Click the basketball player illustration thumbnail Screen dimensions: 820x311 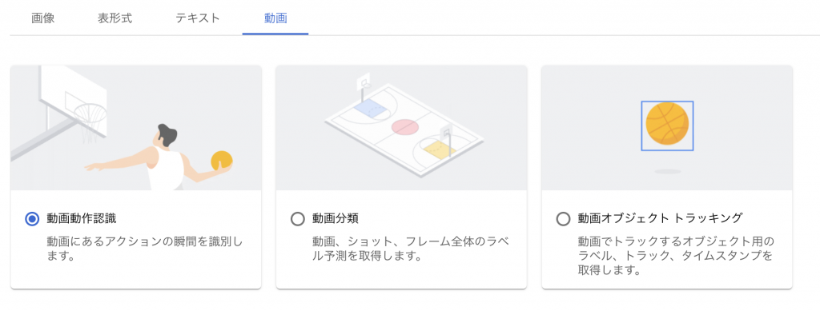point(136,128)
